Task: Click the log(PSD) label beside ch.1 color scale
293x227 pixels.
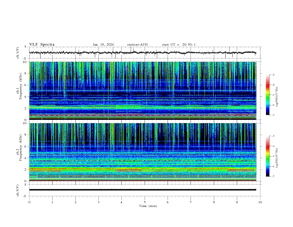Action: click(x=277, y=97)
